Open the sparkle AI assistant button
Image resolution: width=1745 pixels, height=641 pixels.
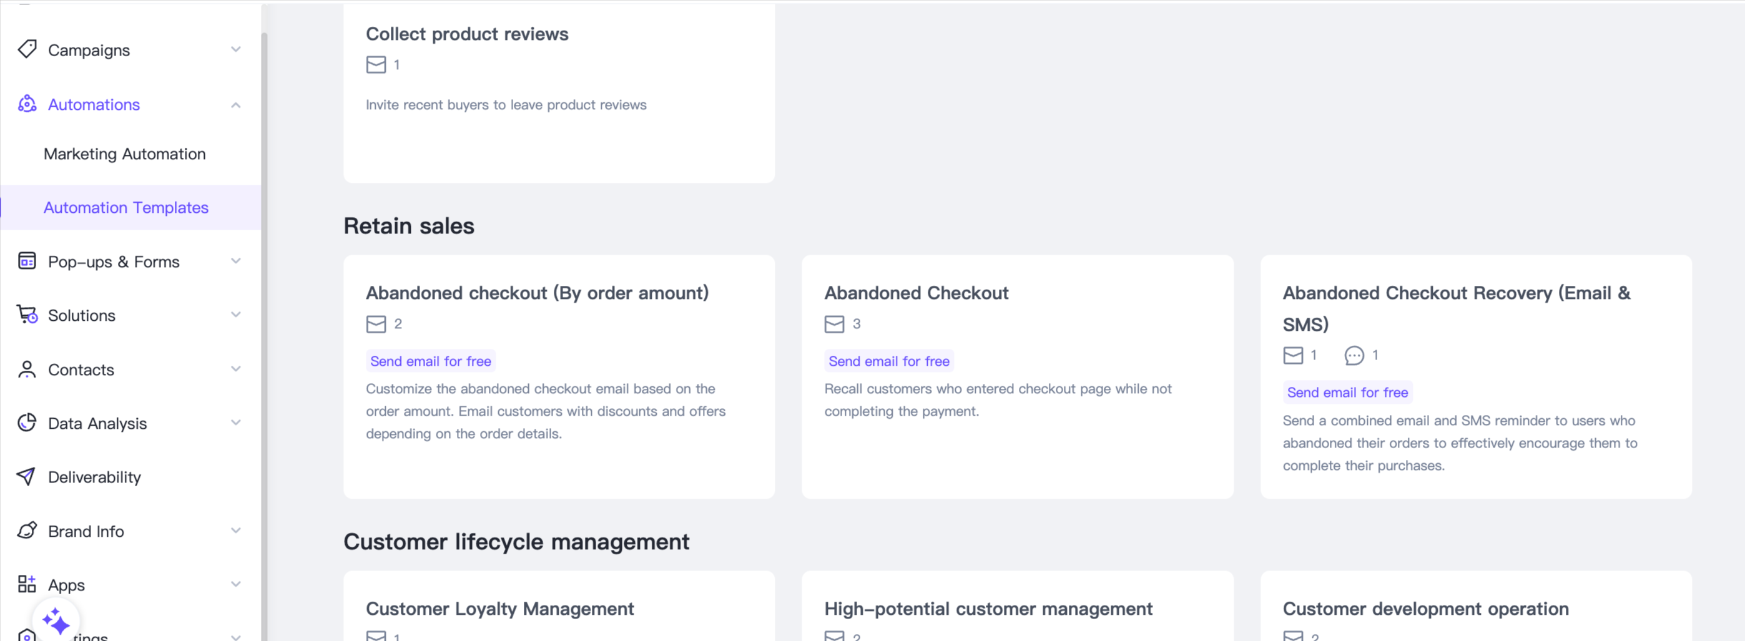tap(56, 620)
